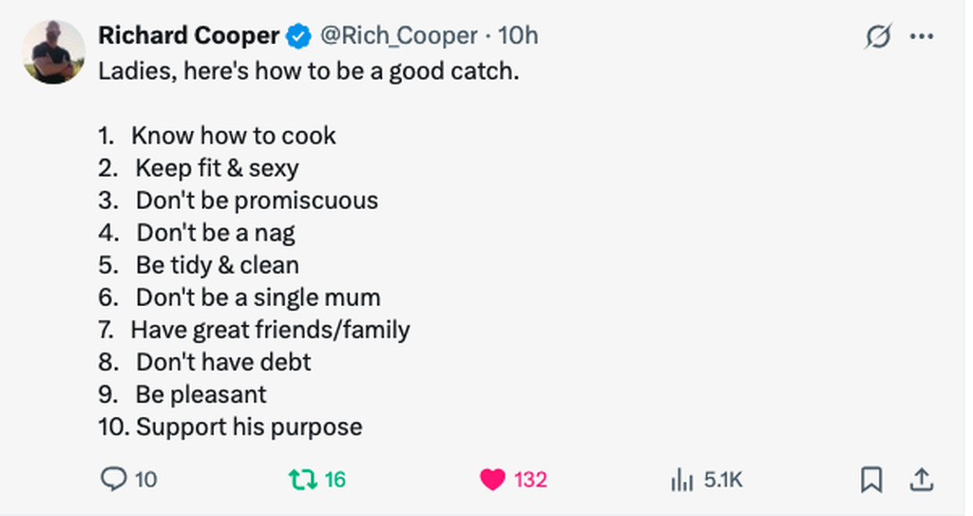
Task: Click the "Don't have debt" list line
Action: (x=223, y=362)
